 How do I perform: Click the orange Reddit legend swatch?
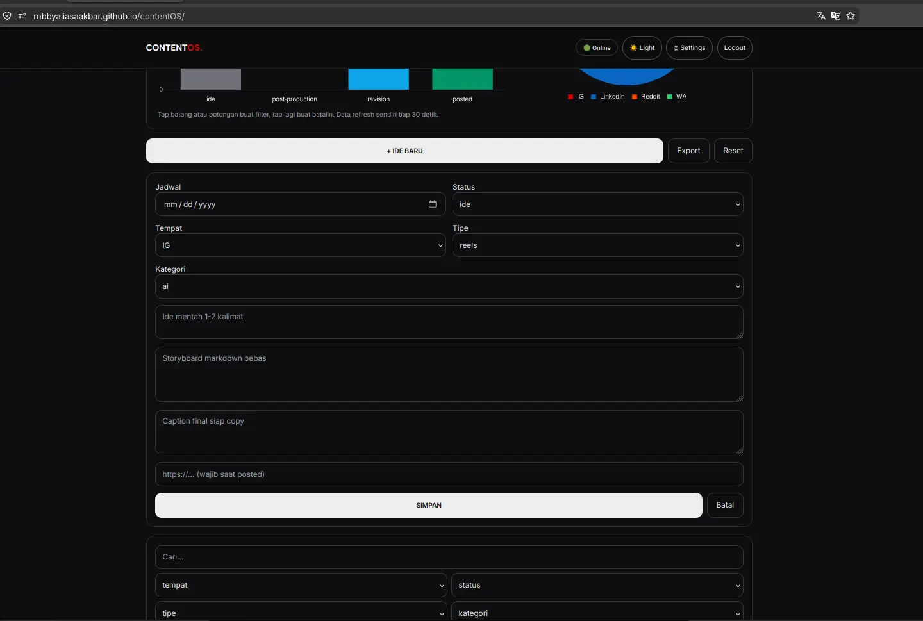[x=635, y=97]
